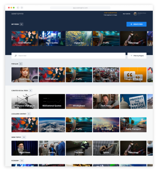The width and height of the screenshot is (158, 171).
Task: Open the user profile avatar
Action: [x=135, y=14]
